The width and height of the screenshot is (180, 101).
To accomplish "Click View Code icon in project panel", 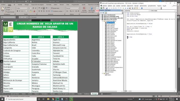I will point(101,13).
